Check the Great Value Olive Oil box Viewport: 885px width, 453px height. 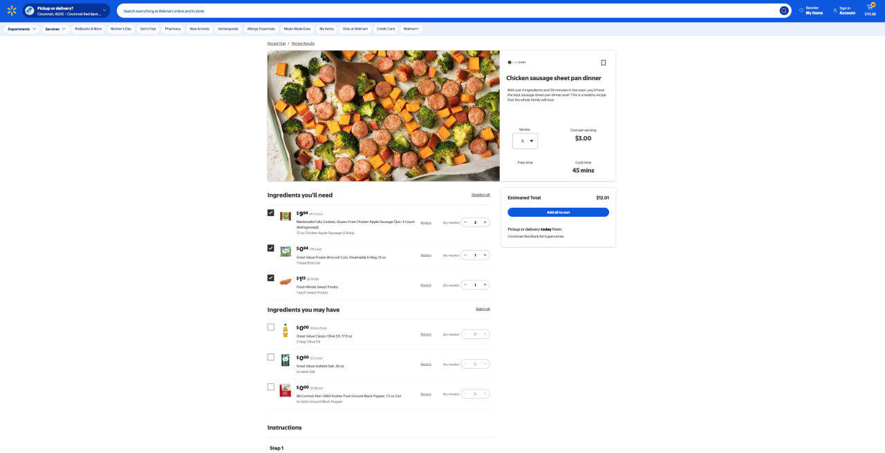pyautogui.click(x=271, y=327)
